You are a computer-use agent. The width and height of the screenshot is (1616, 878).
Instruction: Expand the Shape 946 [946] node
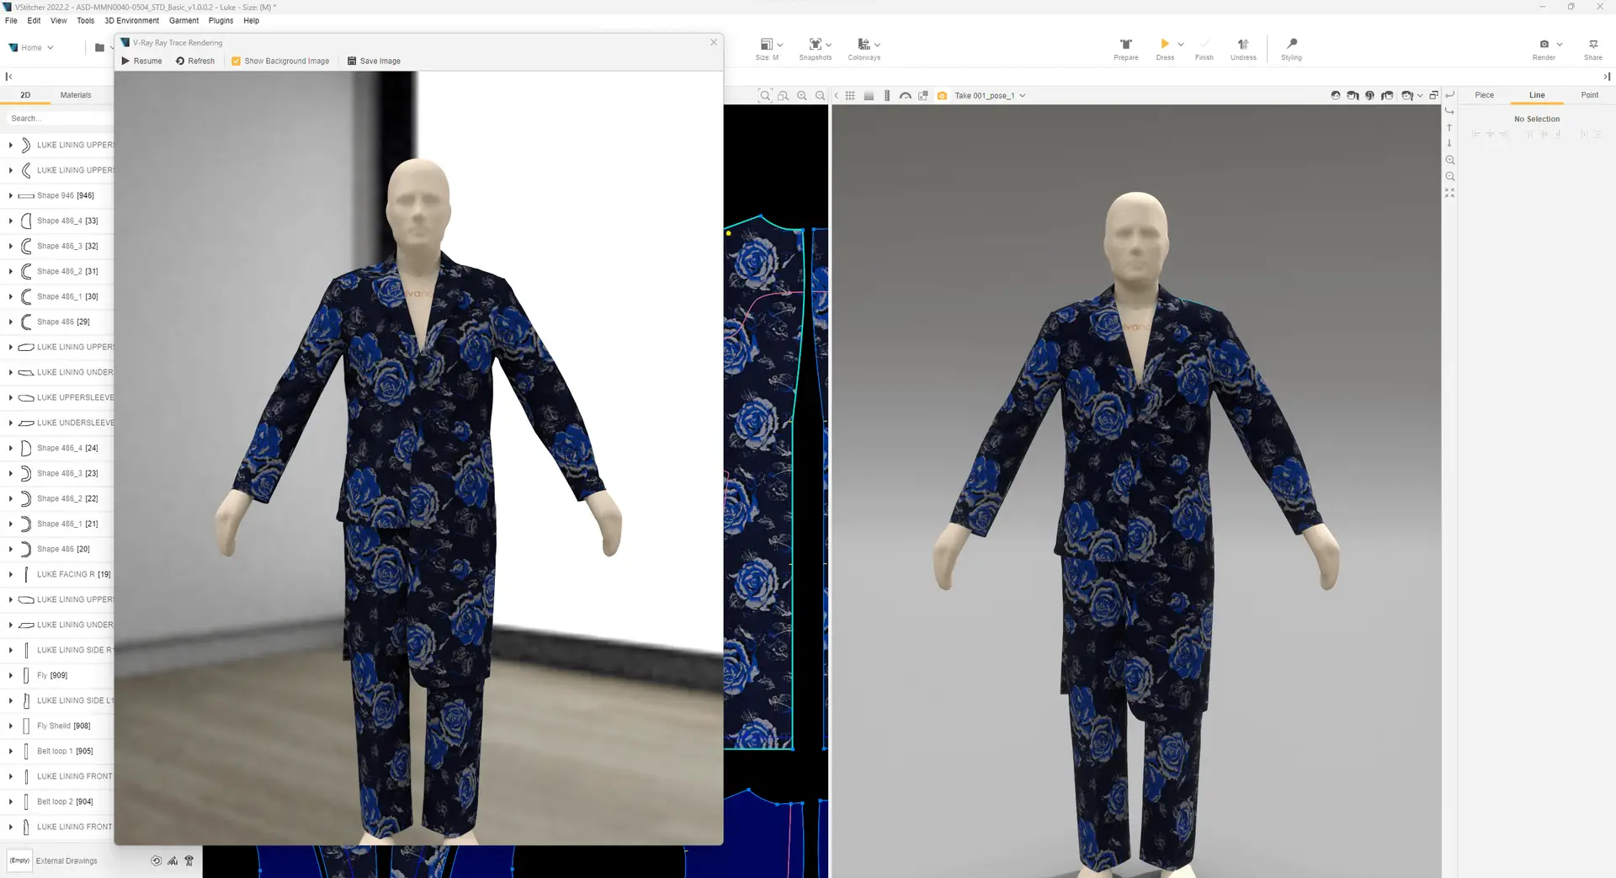11,195
